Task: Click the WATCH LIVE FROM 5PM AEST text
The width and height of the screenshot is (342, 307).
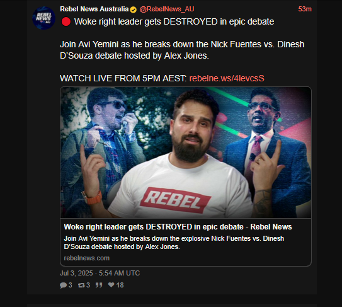Action: [x=123, y=78]
